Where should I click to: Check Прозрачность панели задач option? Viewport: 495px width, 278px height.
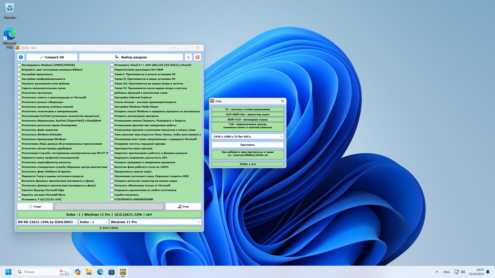click(112, 172)
